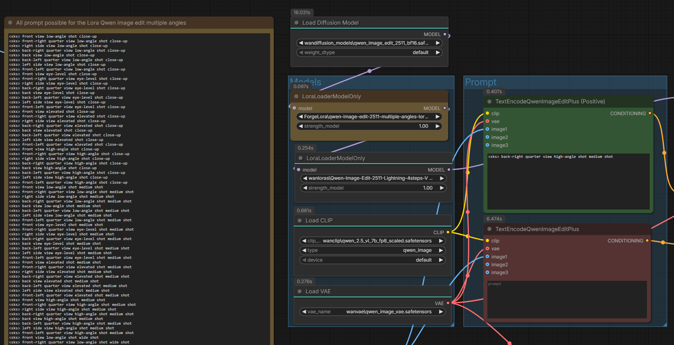This screenshot has width=674, height=345.
Task: Increase strength_model on the ForgeLora node
Action: click(x=438, y=126)
